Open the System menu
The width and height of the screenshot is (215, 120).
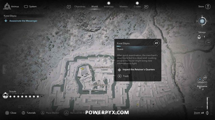pyautogui.click(x=30, y=6)
